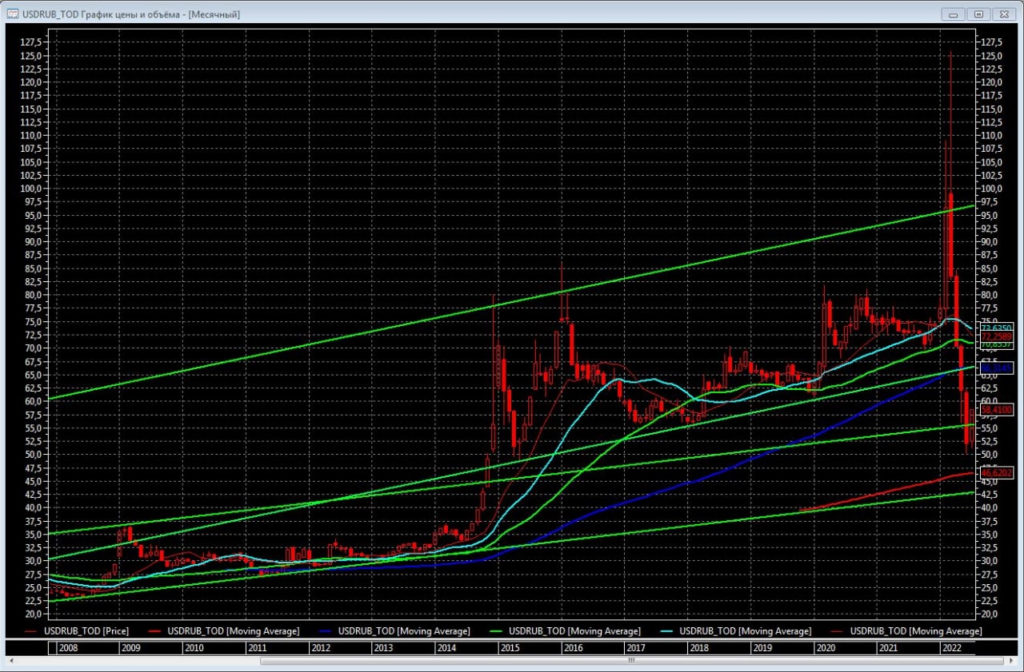1024x672 pixels.
Task: Click the 2014 year label on the timeline
Action: click(x=447, y=648)
